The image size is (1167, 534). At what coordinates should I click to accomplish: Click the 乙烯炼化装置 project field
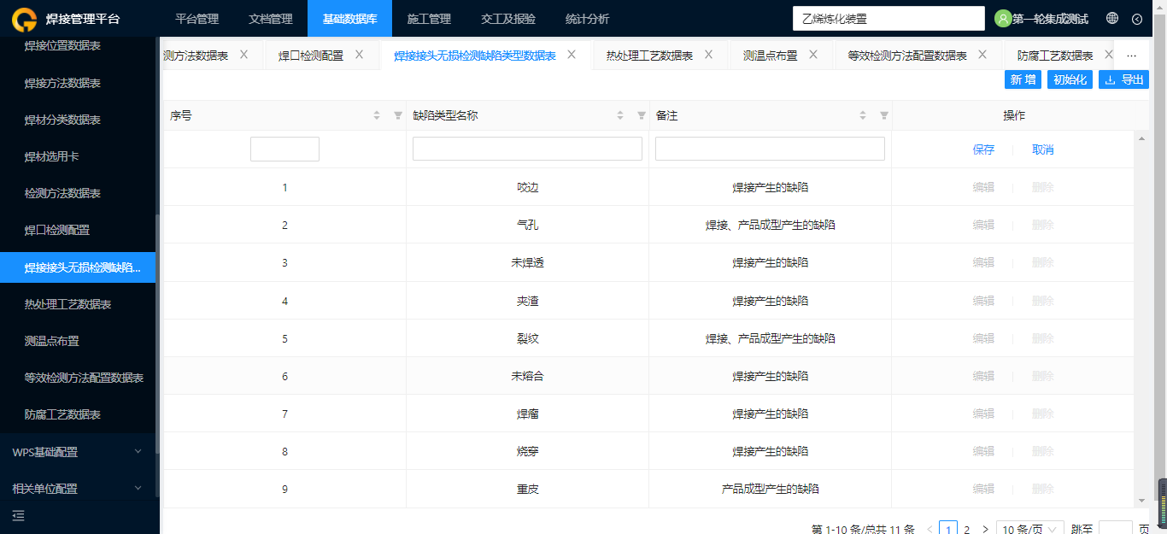click(888, 18)
